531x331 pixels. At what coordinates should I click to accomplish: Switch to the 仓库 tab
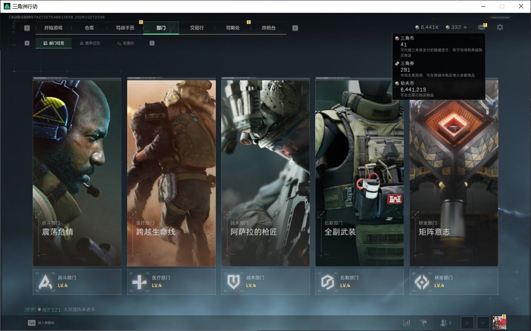coord(89,28)
